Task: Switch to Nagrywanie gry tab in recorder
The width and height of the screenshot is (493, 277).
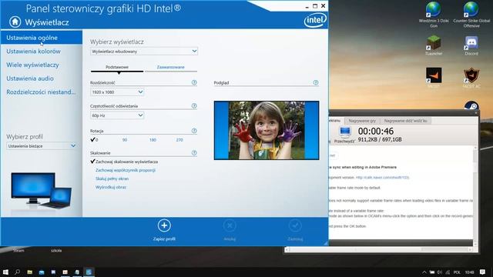Action: [362, 121]
